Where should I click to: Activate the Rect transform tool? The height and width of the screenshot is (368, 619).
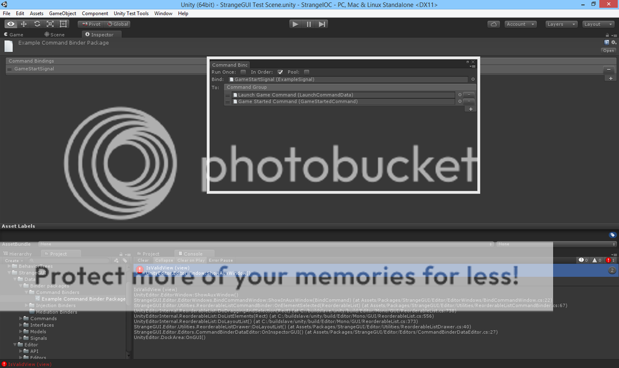pos(63,24)
